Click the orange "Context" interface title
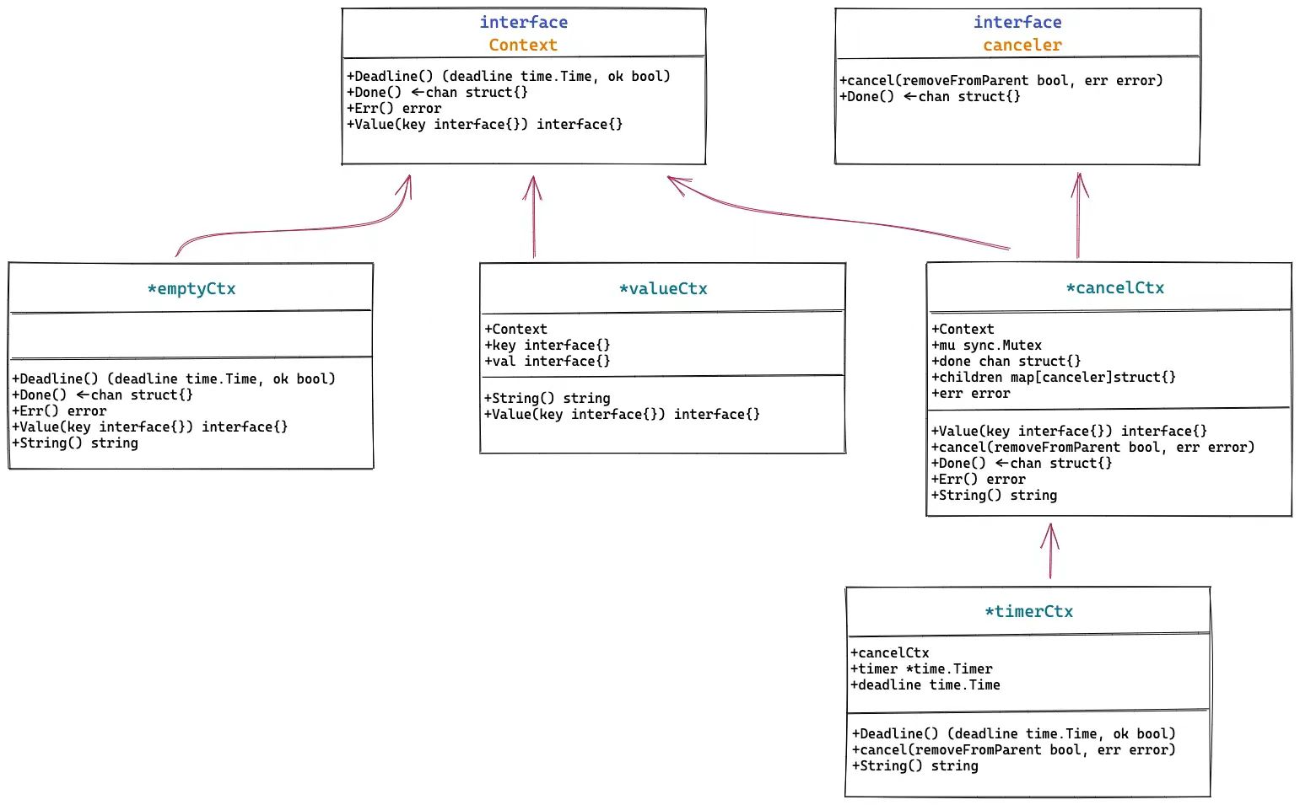Viewport: 1300px width, 805px height. pos(523,45)
